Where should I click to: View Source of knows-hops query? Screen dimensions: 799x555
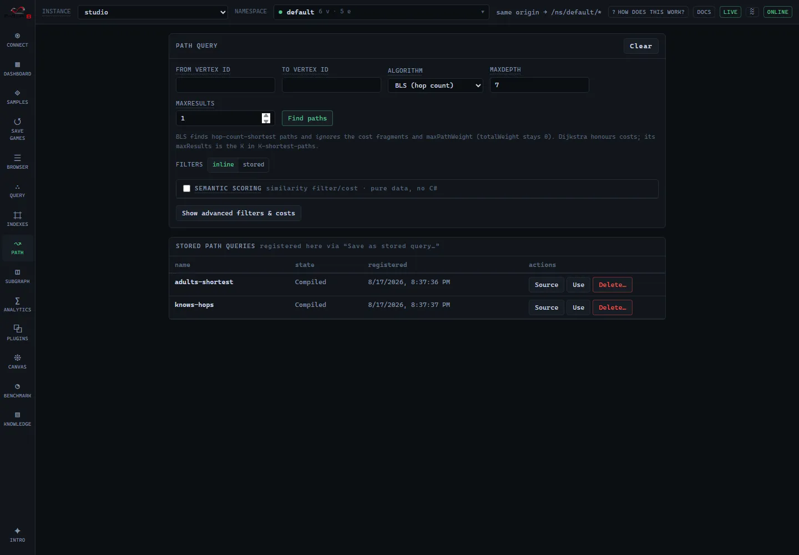tap(547, 307)
